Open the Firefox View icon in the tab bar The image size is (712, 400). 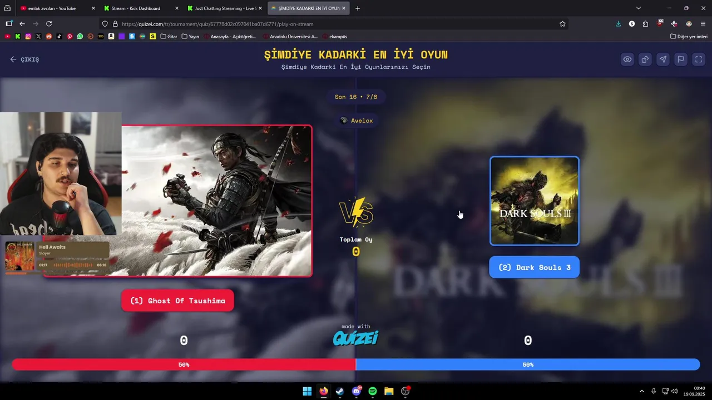pos(7,8)
